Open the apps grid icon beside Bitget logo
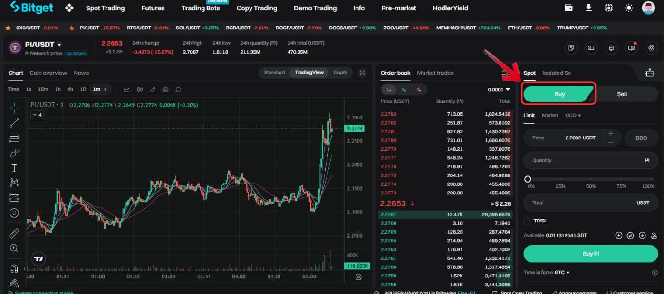The height and width of the screenshot is (294, 664). coord(69,8)
